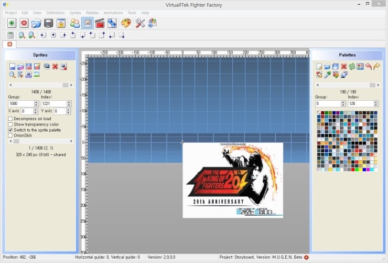Click the second magnifier zoom icon
The height and width of the screenshot is (263, 388).
(x=31, y=35)
